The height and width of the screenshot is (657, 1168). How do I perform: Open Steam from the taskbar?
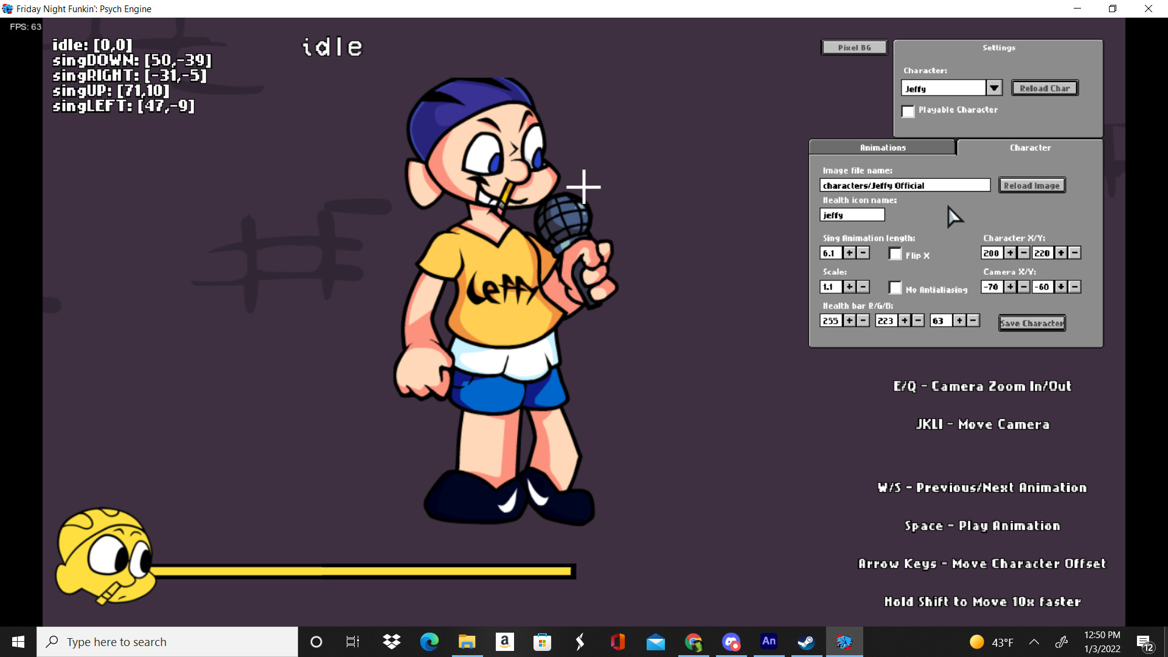point(806,642)
